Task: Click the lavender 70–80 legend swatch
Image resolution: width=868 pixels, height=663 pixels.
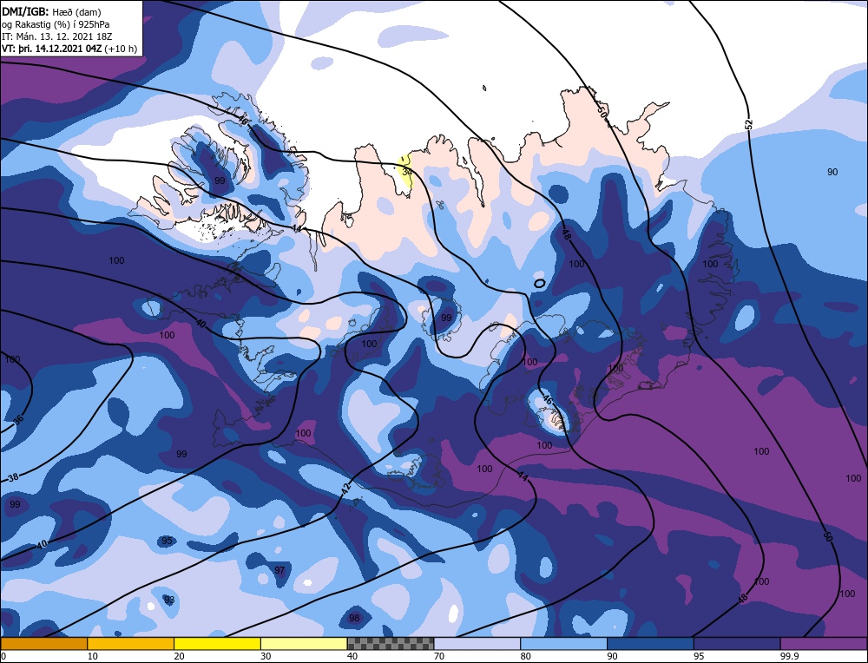Action: click(x=477, y=643)
